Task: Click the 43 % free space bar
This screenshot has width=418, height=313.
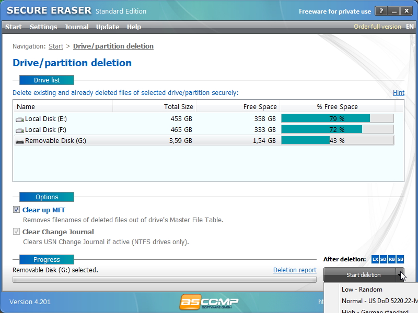Action: click(338, 140)
